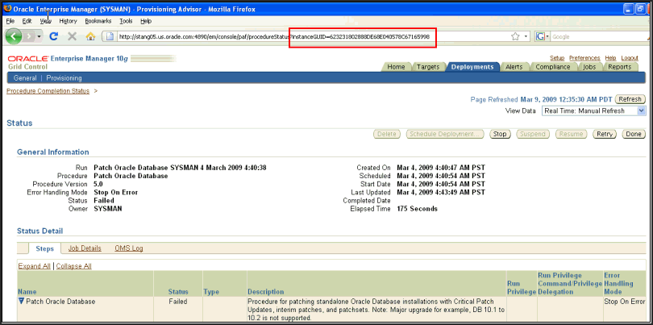The width and height of the screenshot is (653, 325).
Task: Open the View Data refresh dropdown
Action: coord(593,110)
